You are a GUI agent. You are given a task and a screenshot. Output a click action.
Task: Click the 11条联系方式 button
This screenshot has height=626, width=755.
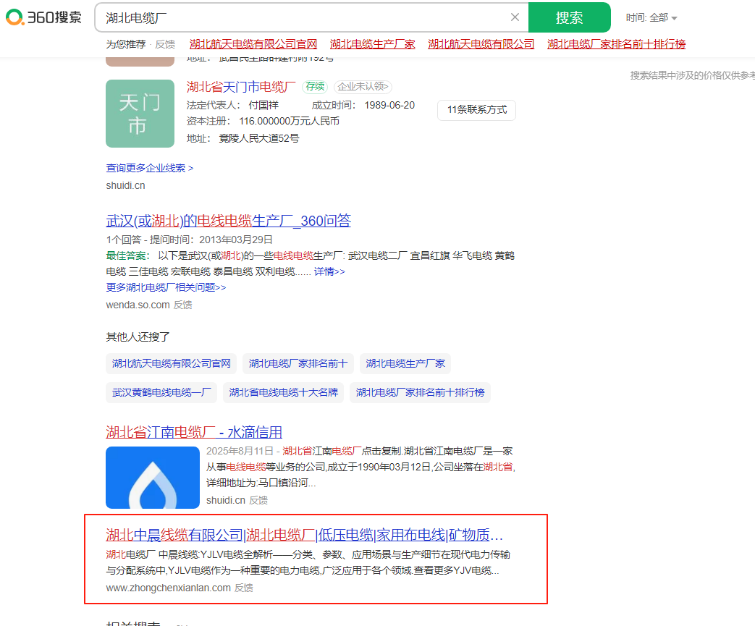click(476, 110)
